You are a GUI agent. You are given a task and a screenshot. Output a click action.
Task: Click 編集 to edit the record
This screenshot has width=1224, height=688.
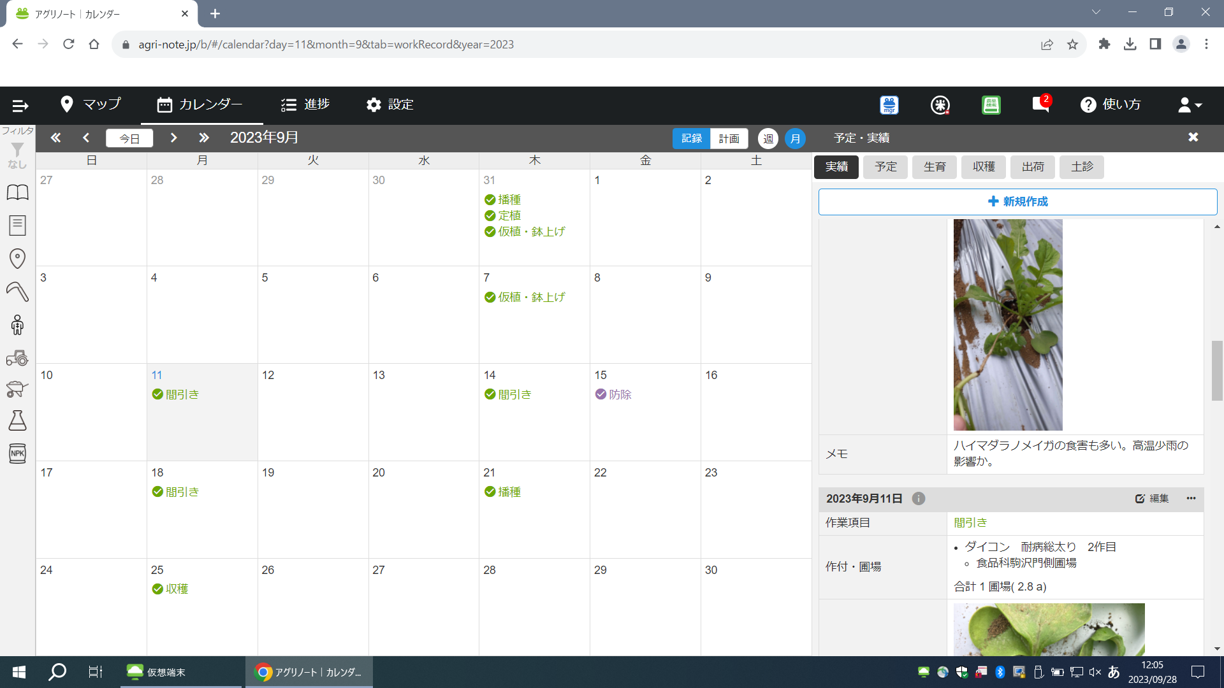click(x=1153, y=499)
